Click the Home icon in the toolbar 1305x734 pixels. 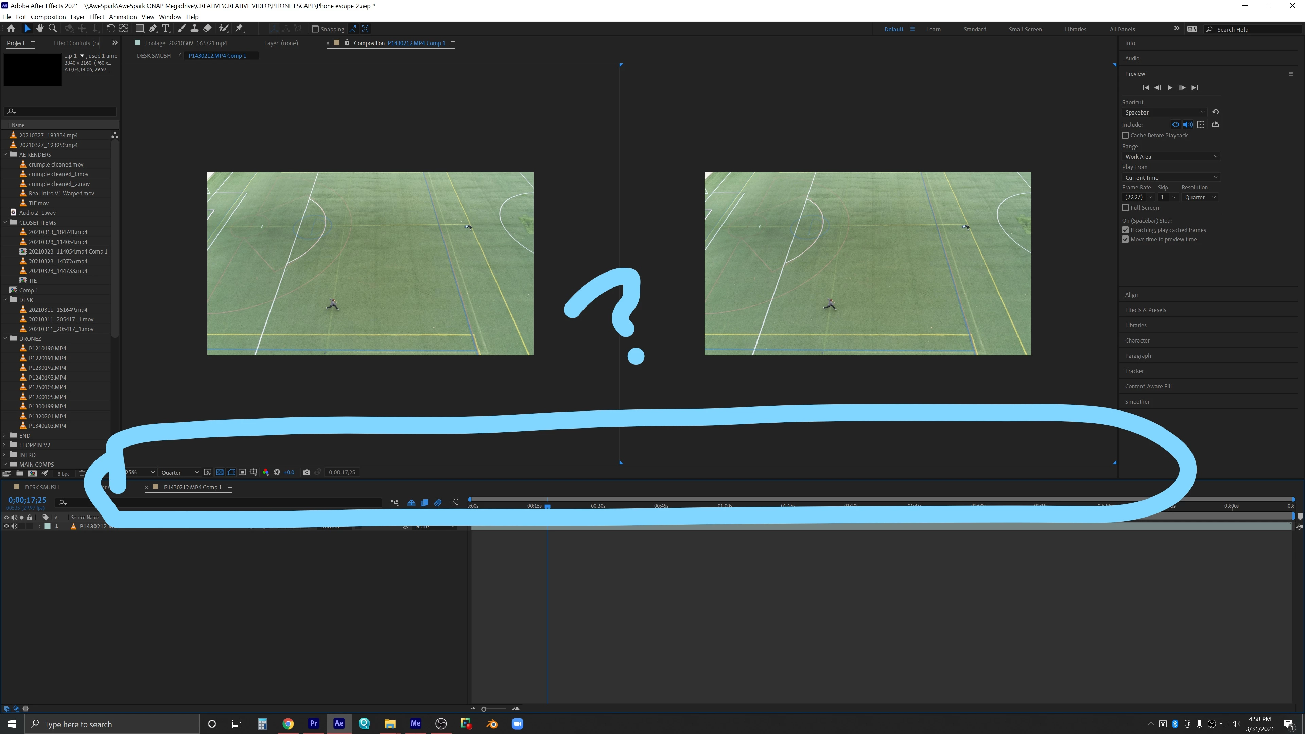(11, 28)
